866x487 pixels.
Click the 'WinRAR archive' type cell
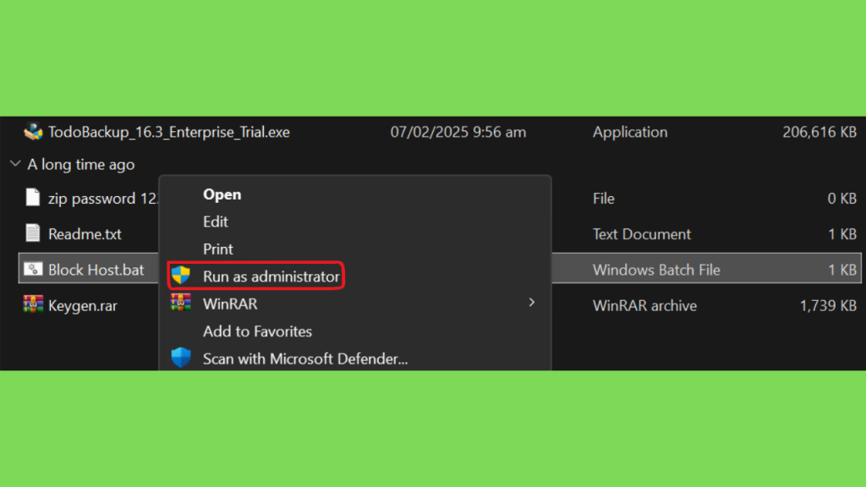point(645,305)
